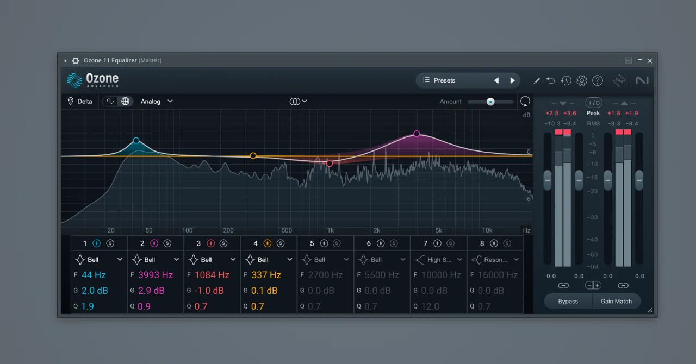Click the Native Instruments logo icon
Image resolution: width=696 pixels, height=364 pixels.
tap(642, 80)
